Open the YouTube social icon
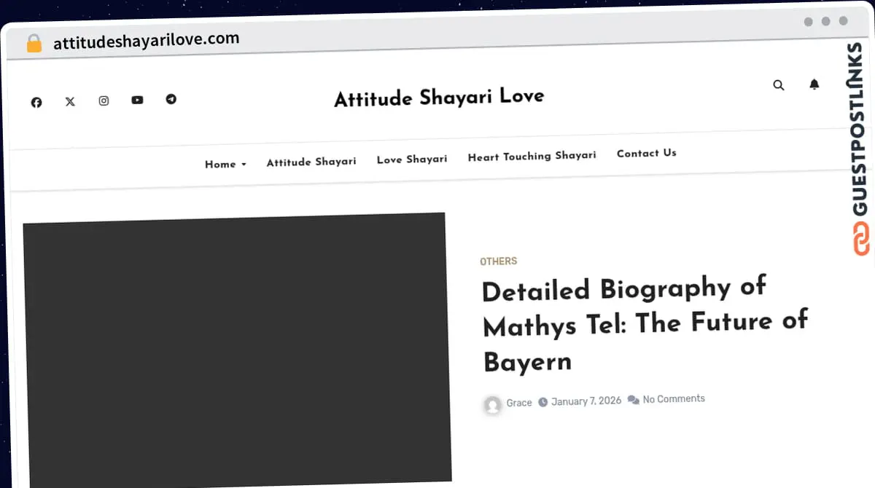This screenshot has height=488, width=875. click(137, 100)
